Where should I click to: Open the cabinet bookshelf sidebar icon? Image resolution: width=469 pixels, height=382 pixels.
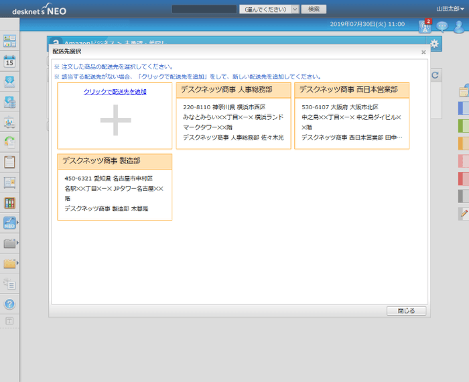click(x=9, y=203)
